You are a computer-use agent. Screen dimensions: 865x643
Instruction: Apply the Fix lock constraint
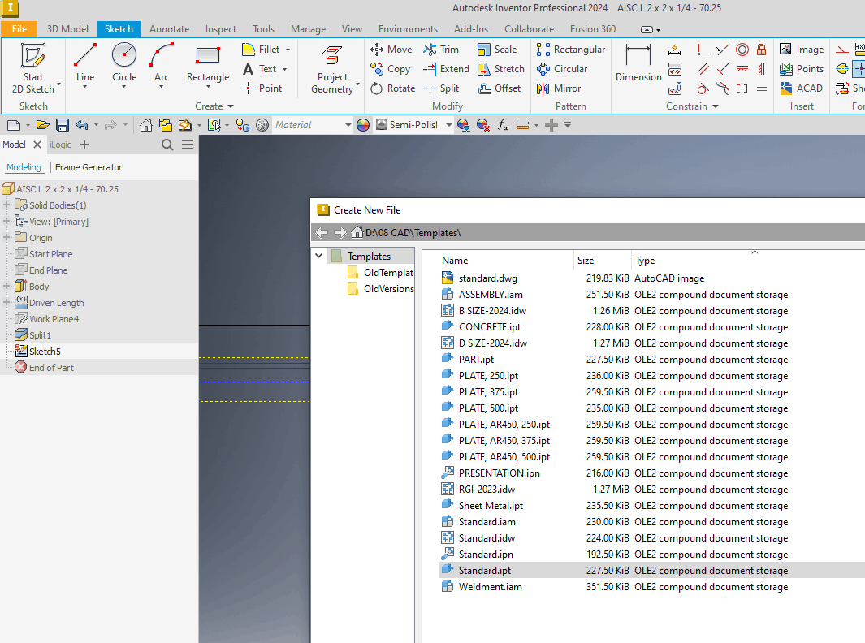(x=761, y=50)
